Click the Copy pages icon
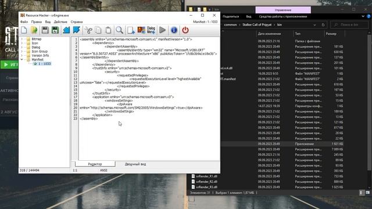Image resolution: width=372 pixels, height=209 pixels. point(98,30)
